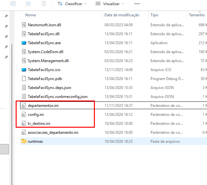
Task: Click the Share toolbar icon
Action: (28, 4)
